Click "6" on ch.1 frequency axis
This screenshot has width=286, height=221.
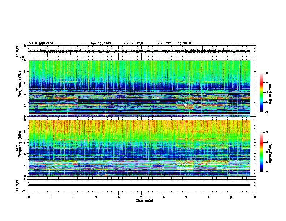(25, 83)
